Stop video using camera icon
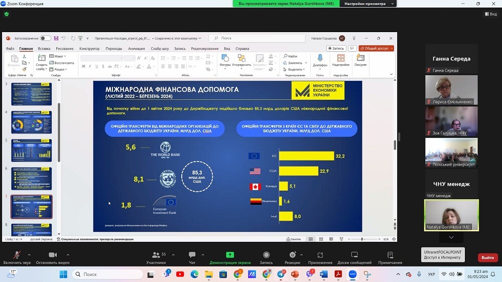 point(53,255)
